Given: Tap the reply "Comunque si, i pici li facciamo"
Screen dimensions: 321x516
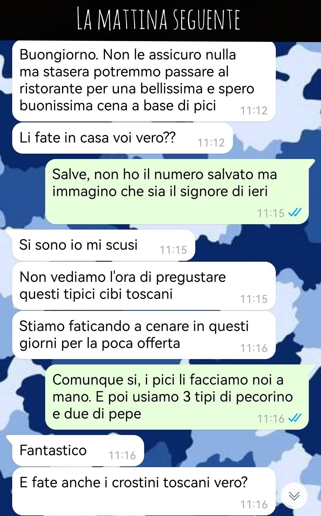Looking at the screenshot, I should (x=177, y=397).
